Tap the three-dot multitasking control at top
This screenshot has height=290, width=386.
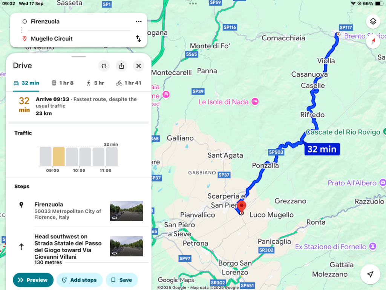click(x=193, y=3)
